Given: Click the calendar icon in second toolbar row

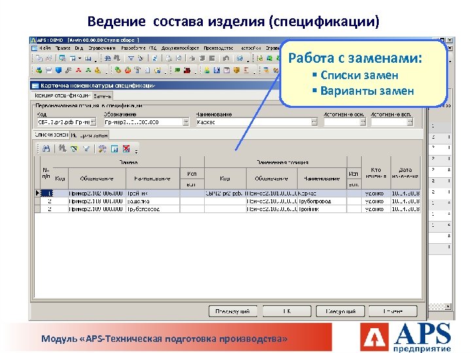Looking at the screenshot, I should tap(226, 70).
